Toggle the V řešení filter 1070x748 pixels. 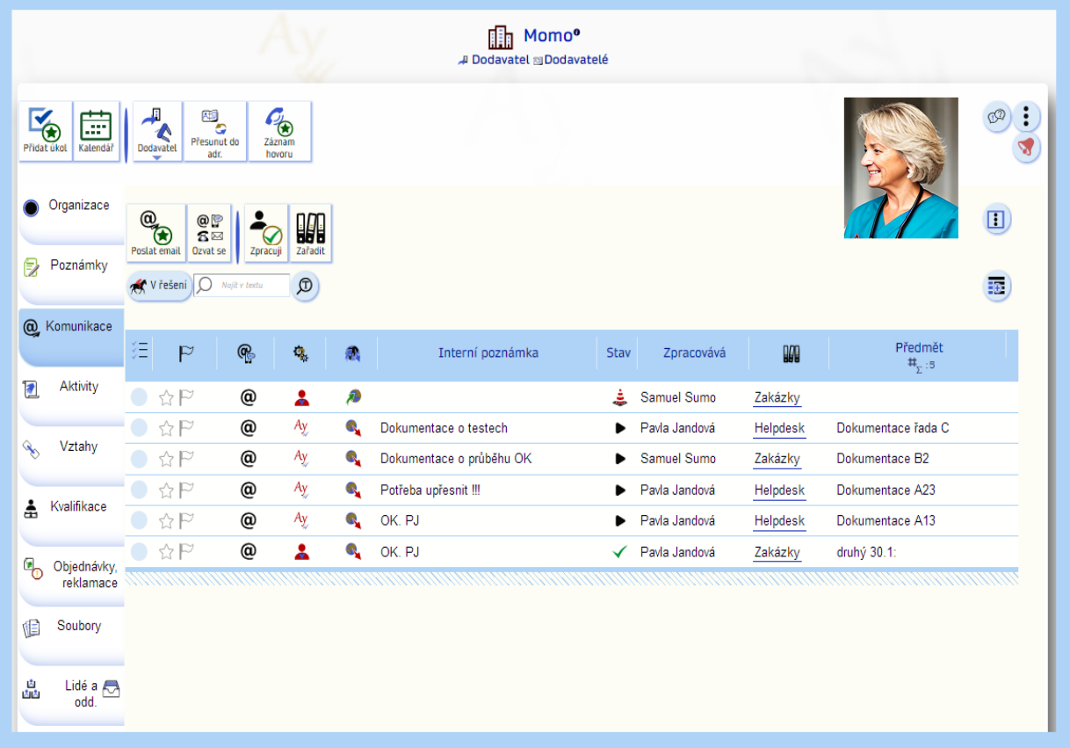[159, 286]
